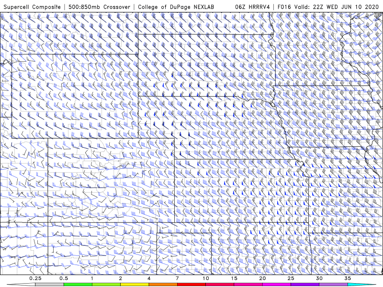Click the legend value '1'

coord(92,278)
